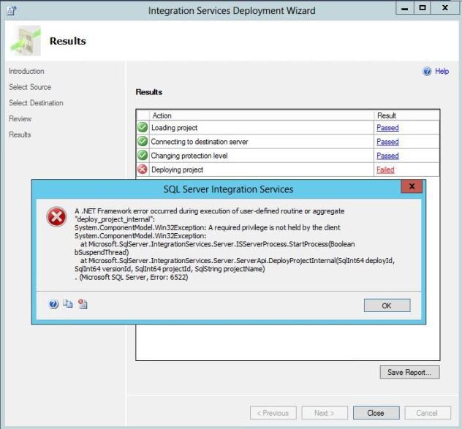Image resolution: width=462 pixels, height=429 pixels.
Task: Select the Changing protection level text
Action: [x=189, y=156]
